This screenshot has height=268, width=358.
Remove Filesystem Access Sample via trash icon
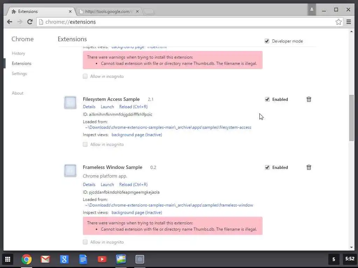coord(309,99)
